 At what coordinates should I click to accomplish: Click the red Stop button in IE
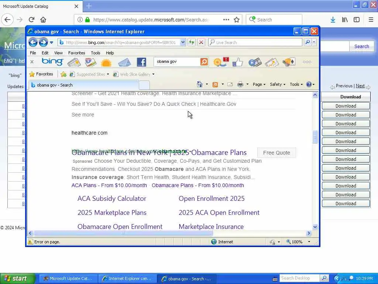tap(201, 42)
